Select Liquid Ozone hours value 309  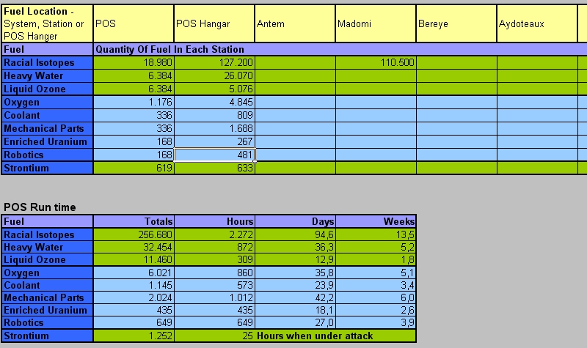(214, 260)
